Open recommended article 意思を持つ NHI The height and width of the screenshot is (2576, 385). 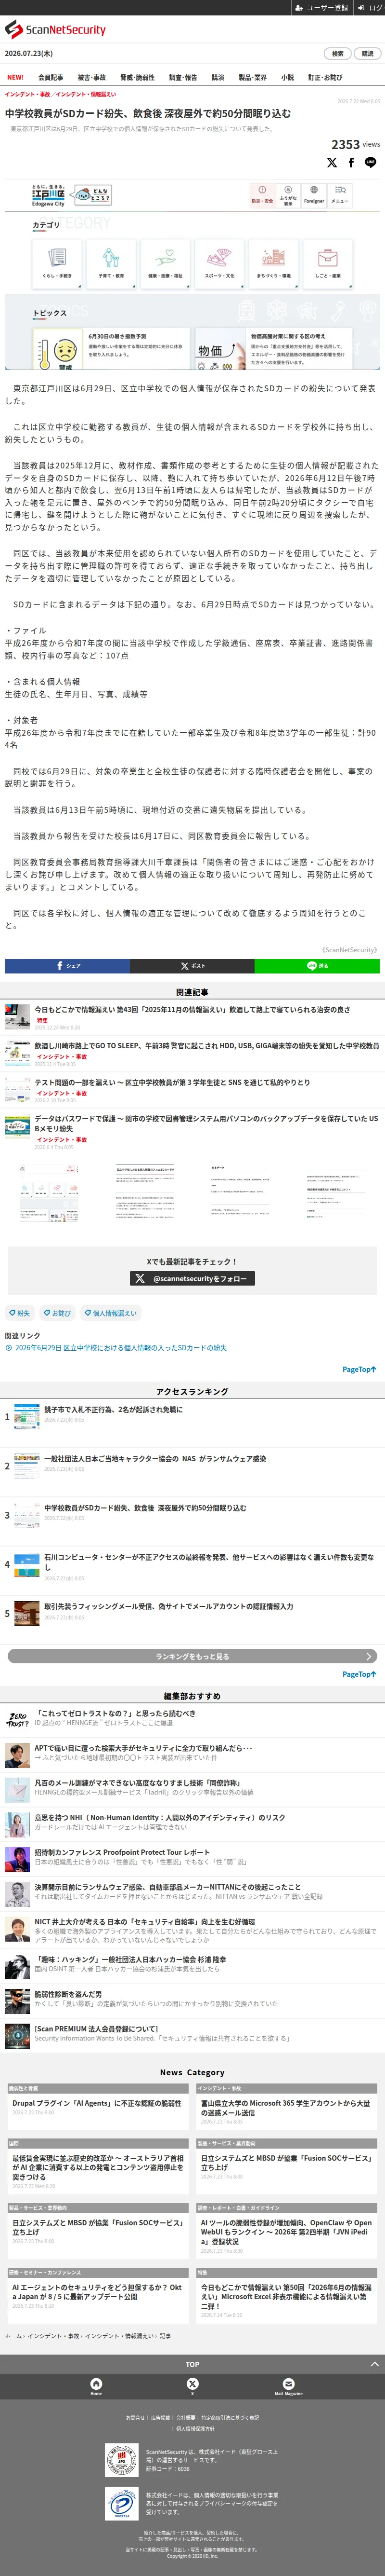point(160,1817)
